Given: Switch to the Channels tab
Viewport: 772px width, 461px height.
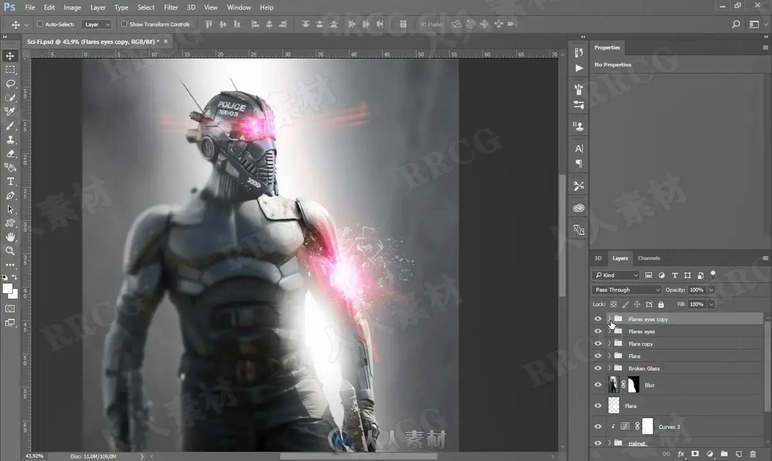Looking at the screenshot, I should coord(648,258).
